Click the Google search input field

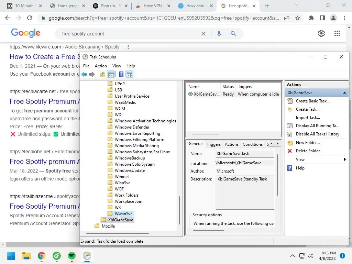click(130, 34)
